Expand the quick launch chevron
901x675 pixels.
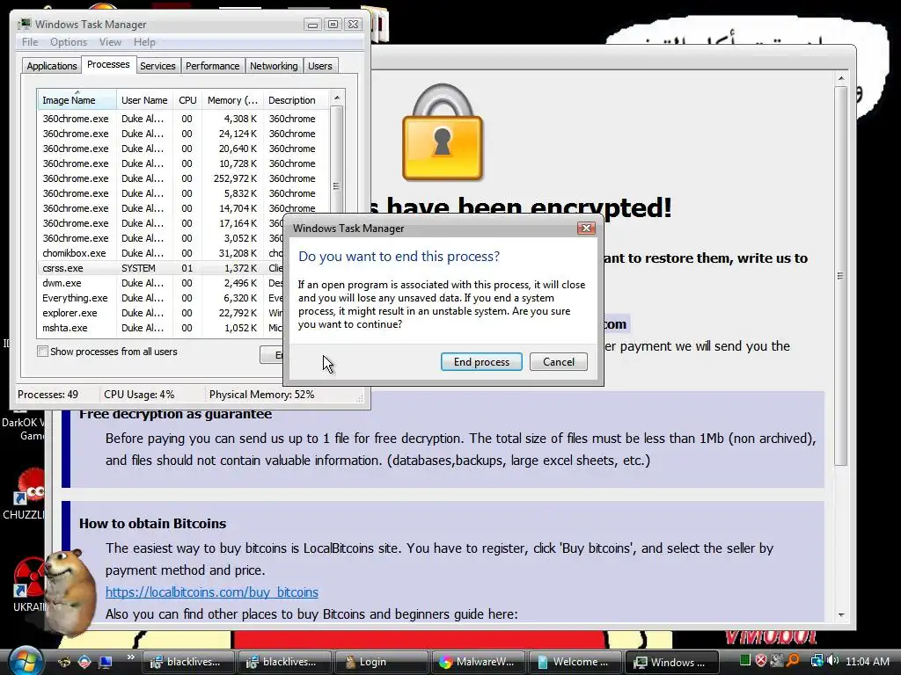click(x=130, y=657)
